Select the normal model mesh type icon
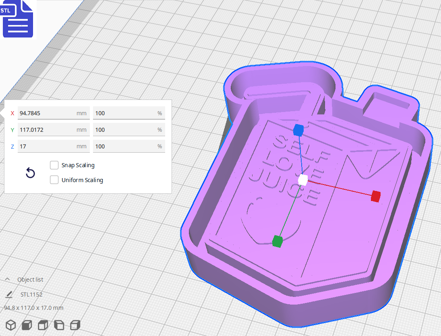Image resolution: width=441 pixels, height=336 pixels. pyautogui.click(x=11, y=325)
